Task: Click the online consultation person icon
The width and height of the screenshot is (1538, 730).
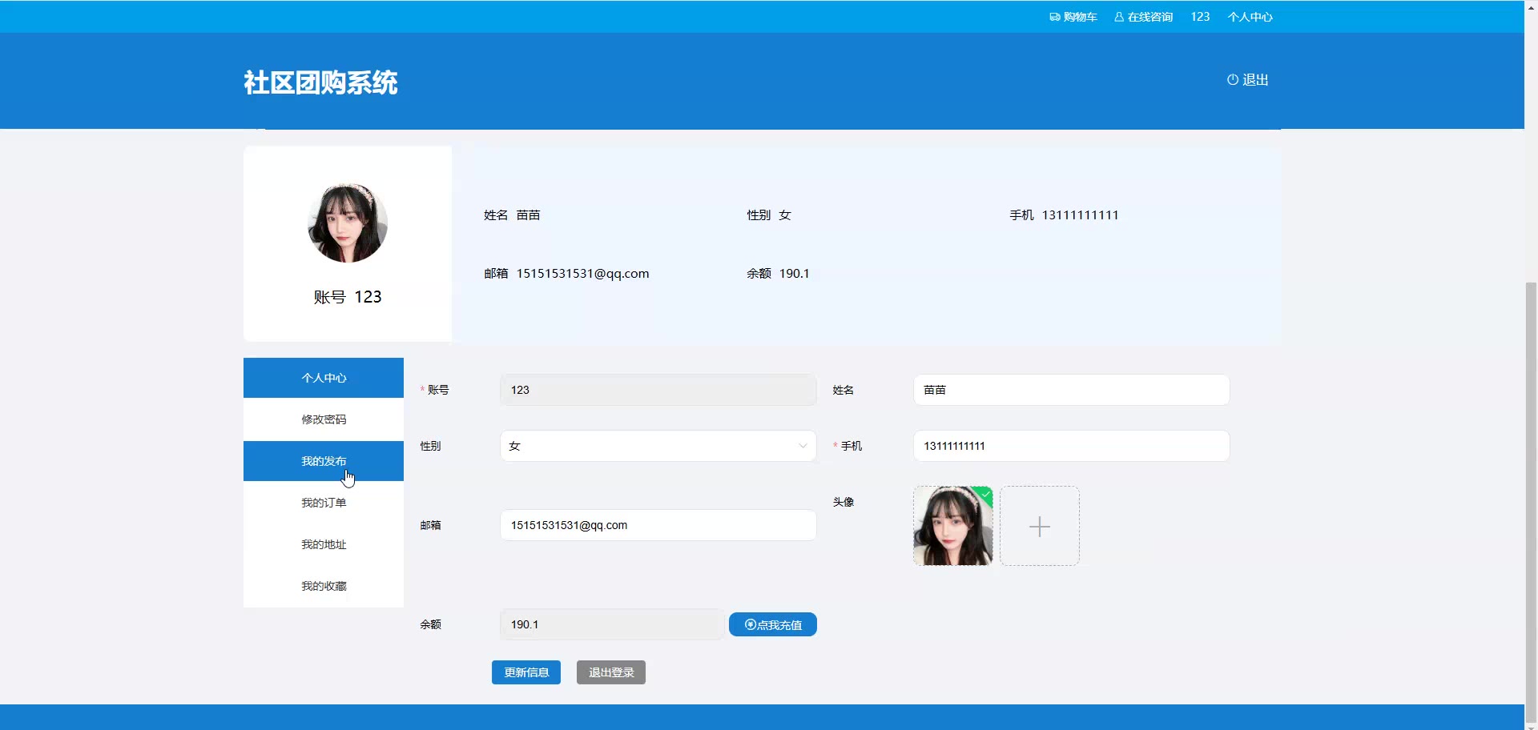Action: point(1119,17)
